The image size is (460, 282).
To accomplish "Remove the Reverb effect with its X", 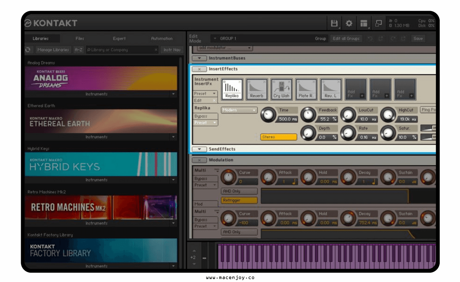I will [x=264, y=82].
